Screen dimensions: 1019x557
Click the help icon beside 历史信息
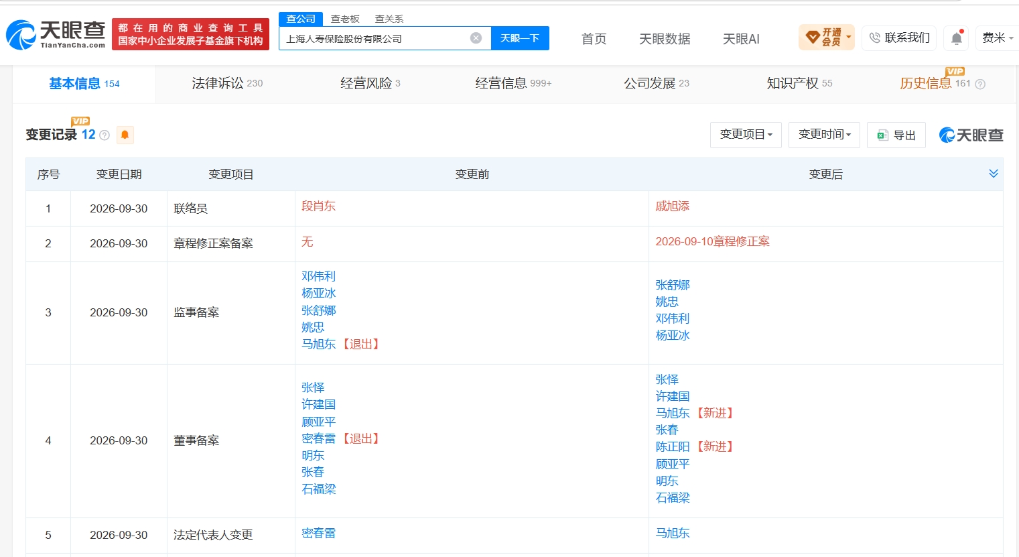[980, 84]
